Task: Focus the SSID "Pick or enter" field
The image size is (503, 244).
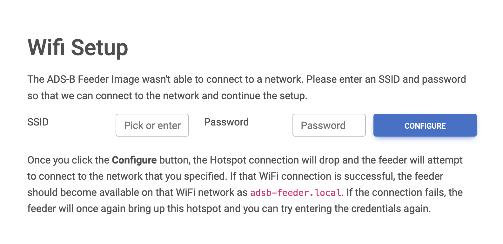Action: coord(152,125)
